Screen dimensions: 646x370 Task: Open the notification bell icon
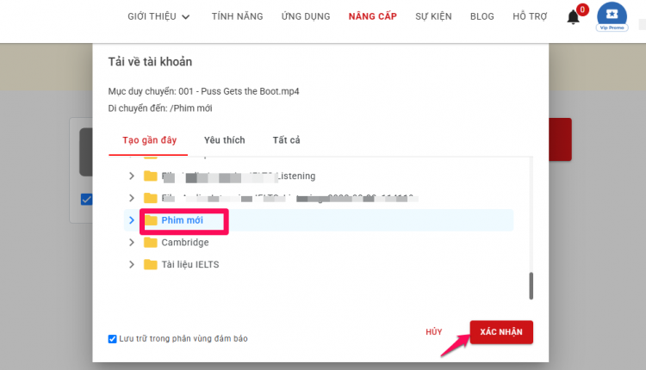[x=573, y=17]
